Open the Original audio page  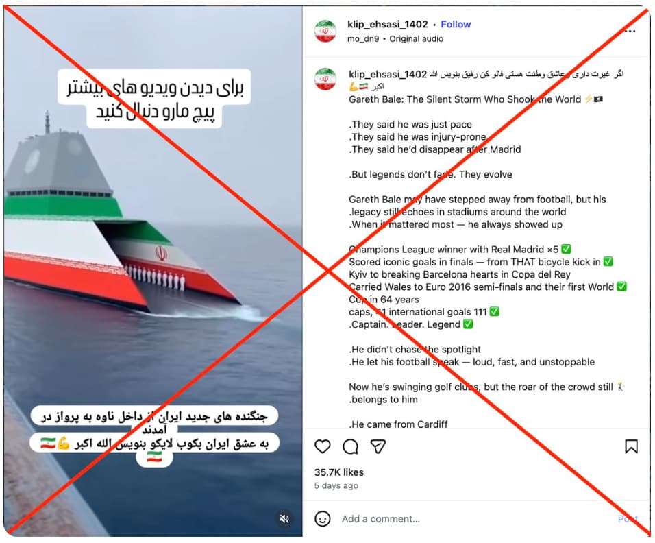[x=416, y=39]
